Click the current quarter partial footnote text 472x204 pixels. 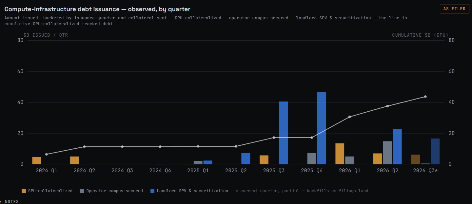point(302,191)
